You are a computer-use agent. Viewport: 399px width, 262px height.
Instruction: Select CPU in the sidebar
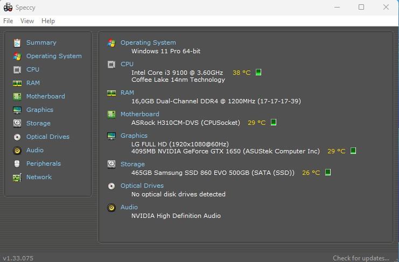[x=33, y=69]
